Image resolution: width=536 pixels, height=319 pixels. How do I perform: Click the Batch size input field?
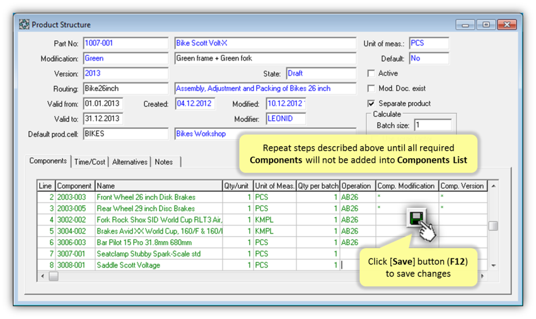pyautogui.click(x=433, y=126)
